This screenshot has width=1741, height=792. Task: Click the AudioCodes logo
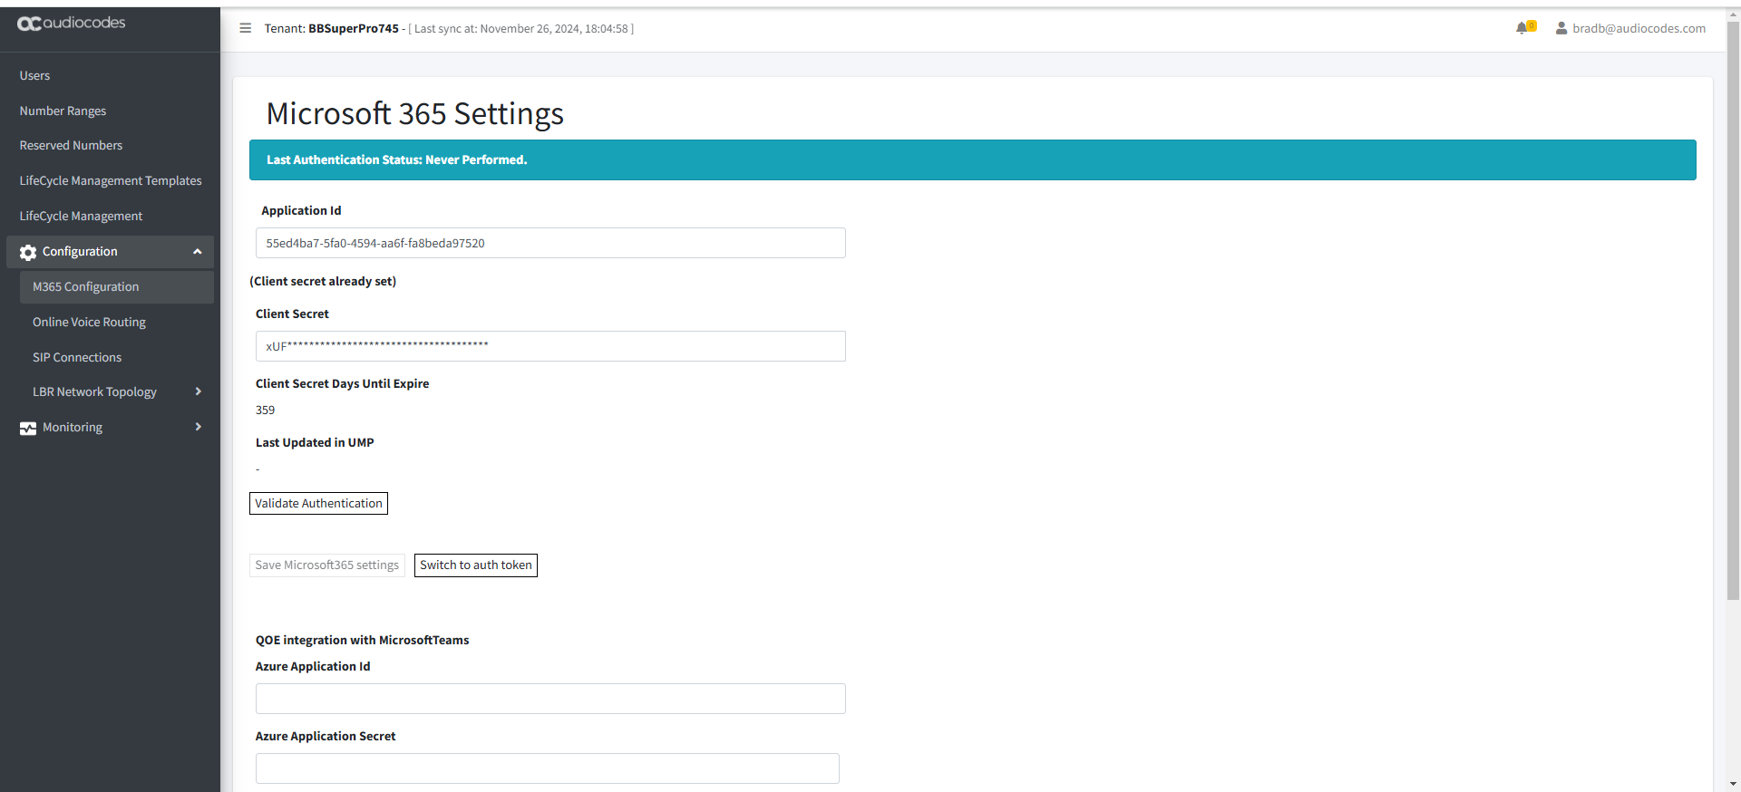pos(72,24)
